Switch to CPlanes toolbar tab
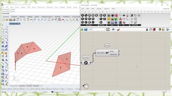Viewport: 172px width, 96px height. [14, 17]
